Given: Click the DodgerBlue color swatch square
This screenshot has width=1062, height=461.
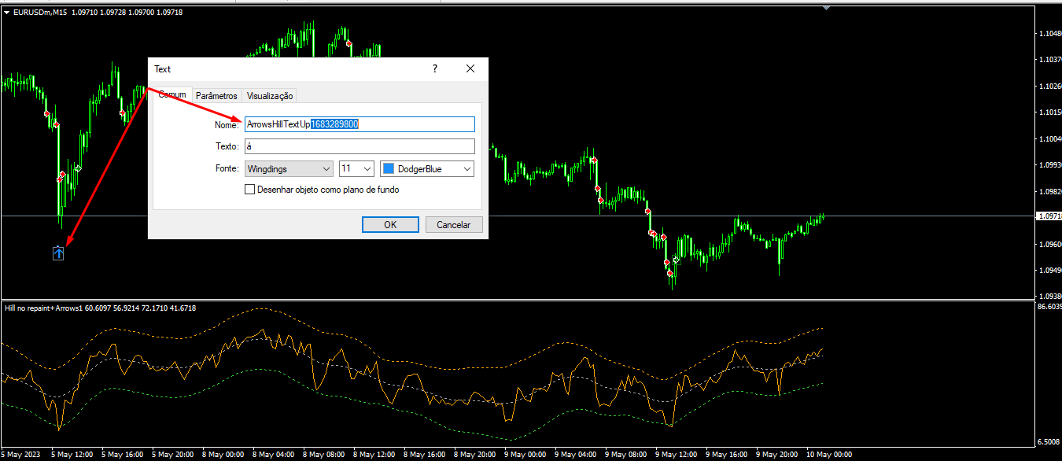Looking at the screenshot, I should point(389,168).
